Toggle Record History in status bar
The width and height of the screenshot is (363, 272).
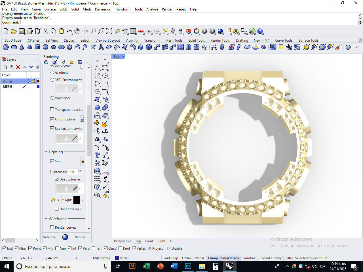tap(271, 258)
